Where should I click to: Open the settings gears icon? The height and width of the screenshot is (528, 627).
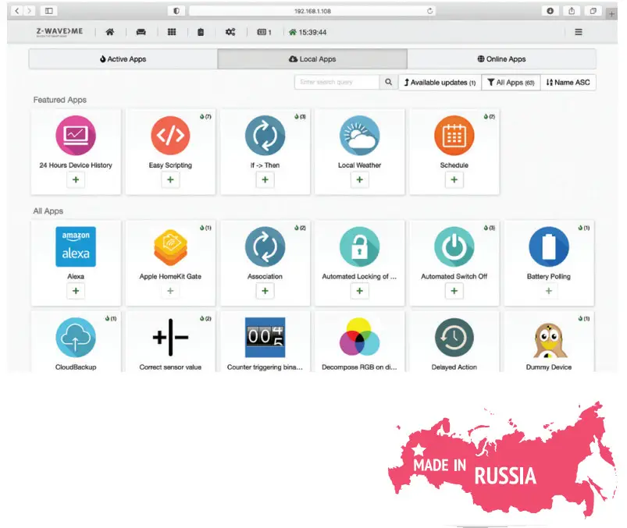pos(230,32)
